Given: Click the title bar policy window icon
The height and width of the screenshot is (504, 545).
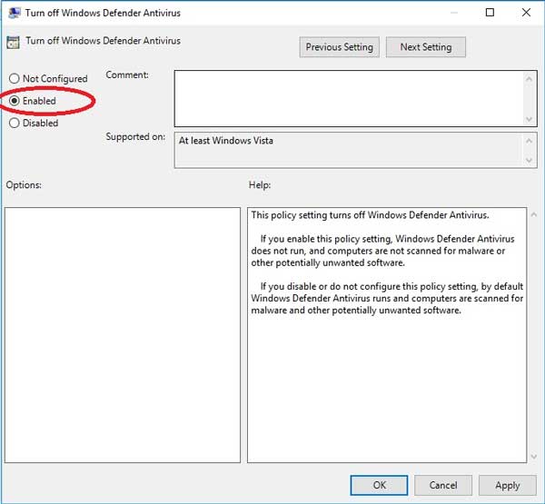Looking at the screenshot, I should click(14, 13).
